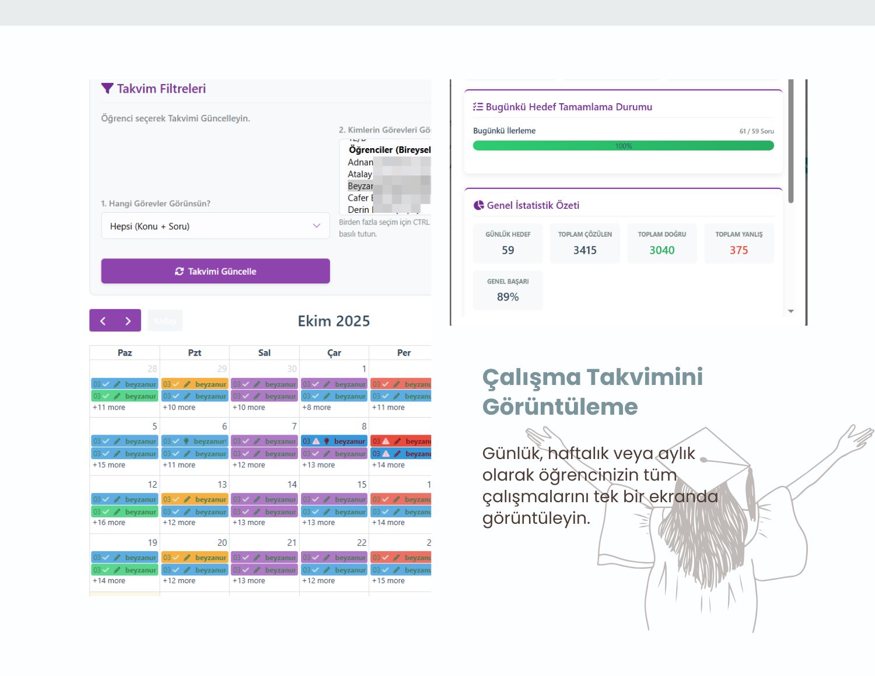The height and width of the screenshot is (676, 875).
Task: Expand +16 more events on October 12
Action: (x=109, y=523)
